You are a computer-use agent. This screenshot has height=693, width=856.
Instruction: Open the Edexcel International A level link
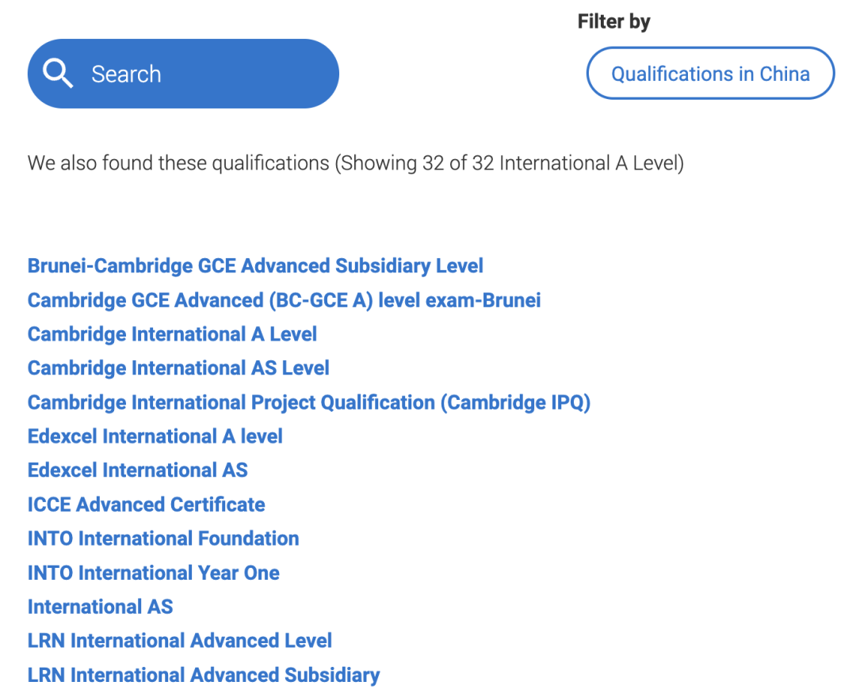pos(155,436)
